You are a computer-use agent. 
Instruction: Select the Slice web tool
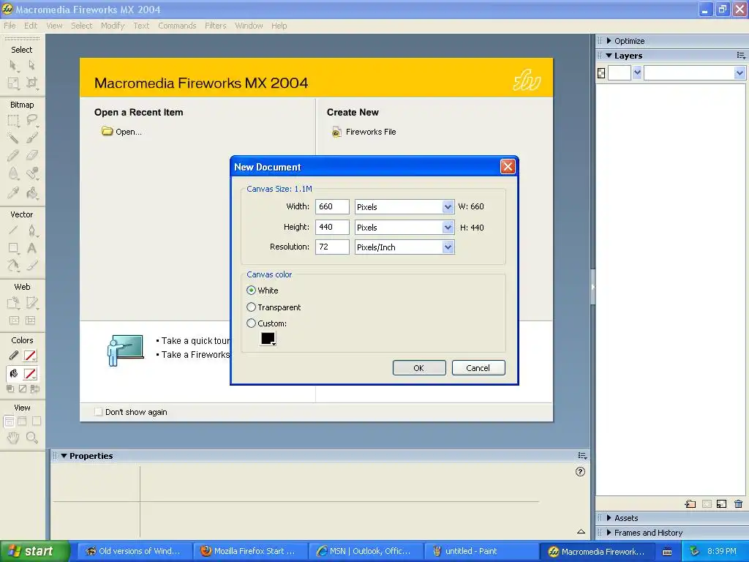click(x=31, y=302)
